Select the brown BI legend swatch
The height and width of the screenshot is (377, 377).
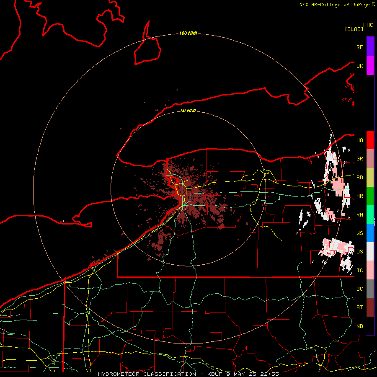coord(370,307)
